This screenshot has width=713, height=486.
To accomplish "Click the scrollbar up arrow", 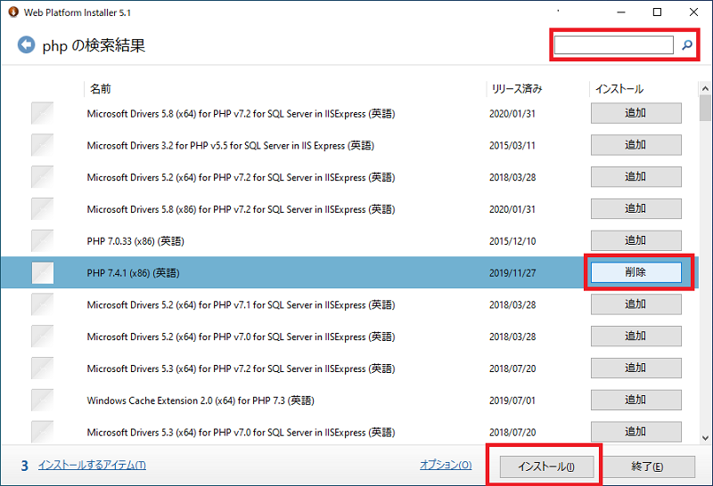I will (705, 88).
